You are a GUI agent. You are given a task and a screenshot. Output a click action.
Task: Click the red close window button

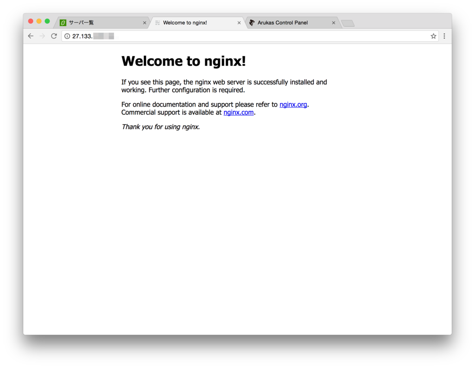[x=31, y=21]
